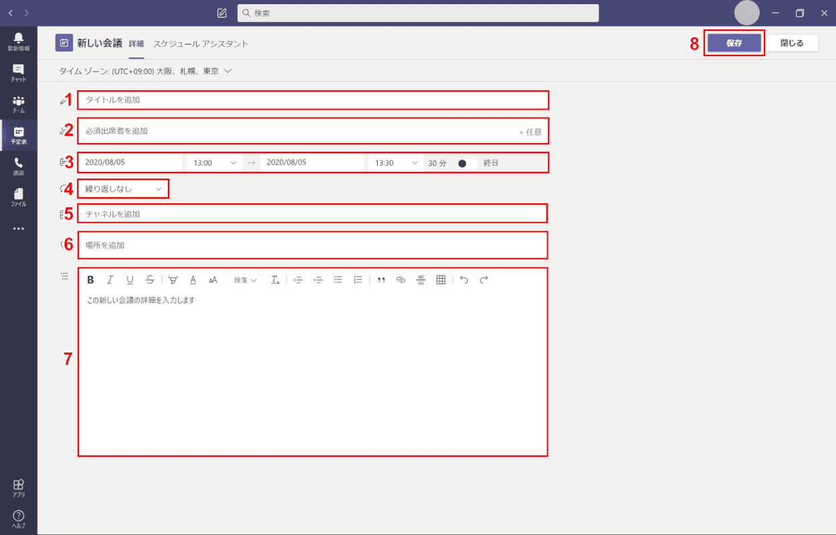
Task: Open the Chat section in sidebar
Action: [x=18, y=72]
